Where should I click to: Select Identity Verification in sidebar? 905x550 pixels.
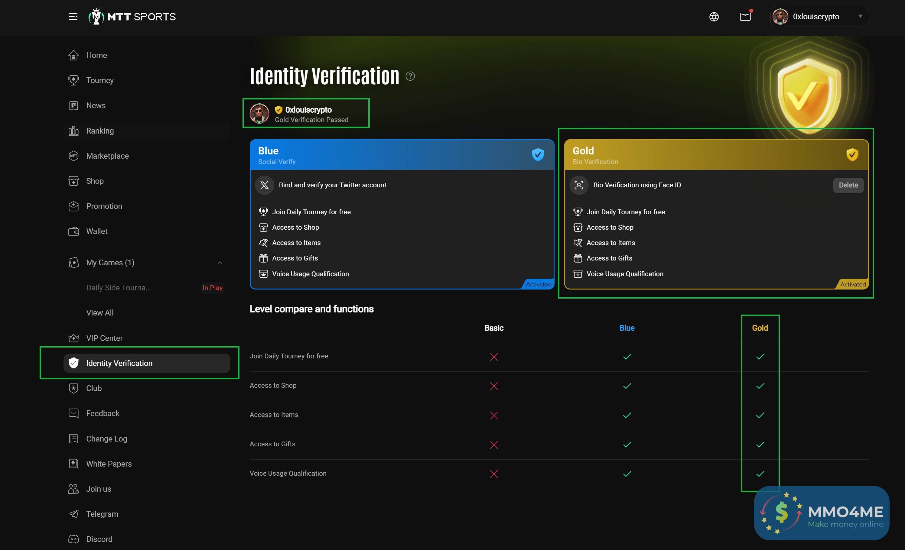(x=147, y=363)
